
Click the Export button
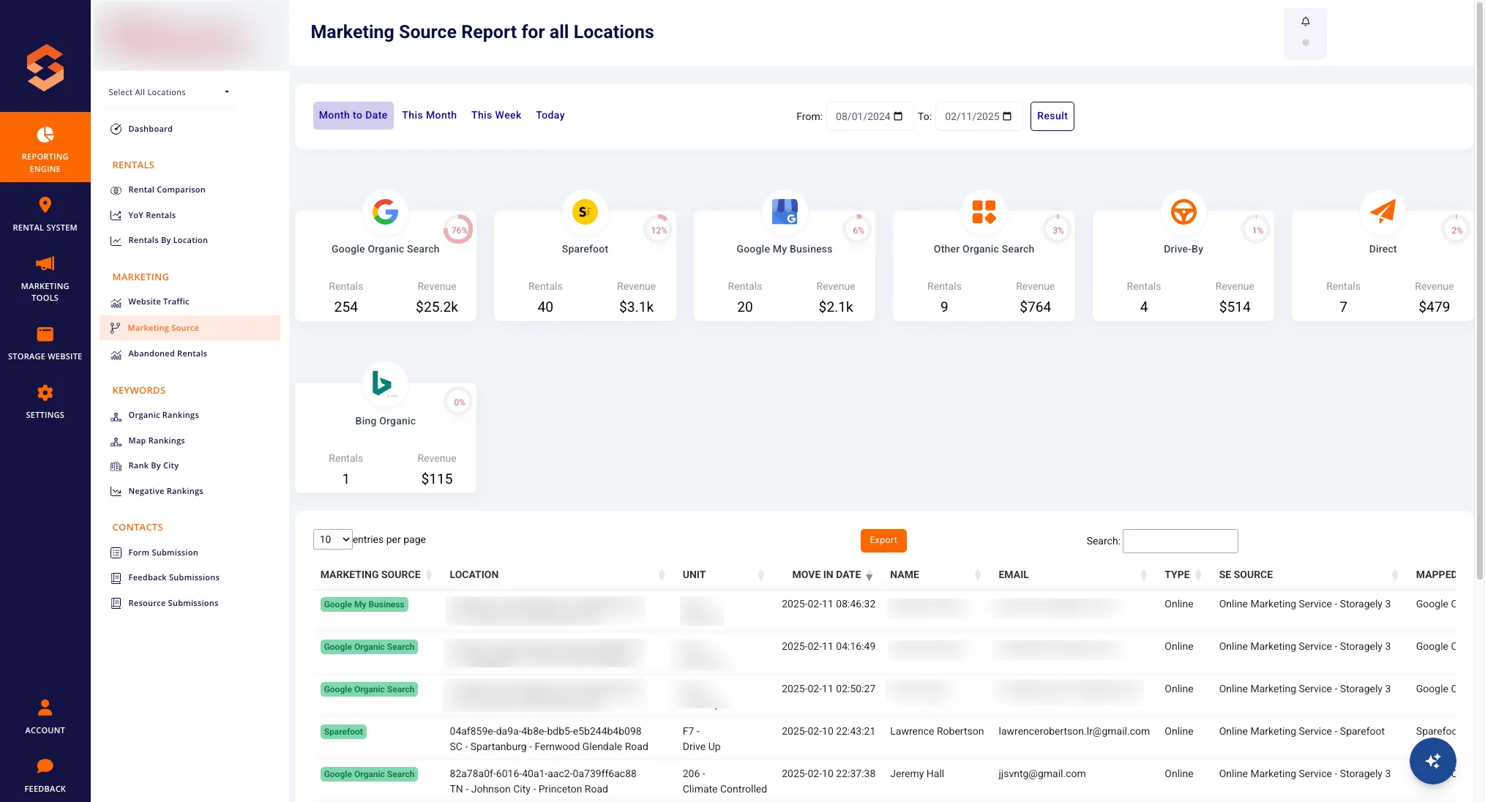[883, 540]
